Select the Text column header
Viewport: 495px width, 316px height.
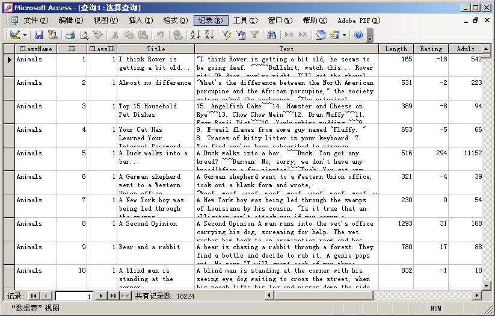pos(286,49)
